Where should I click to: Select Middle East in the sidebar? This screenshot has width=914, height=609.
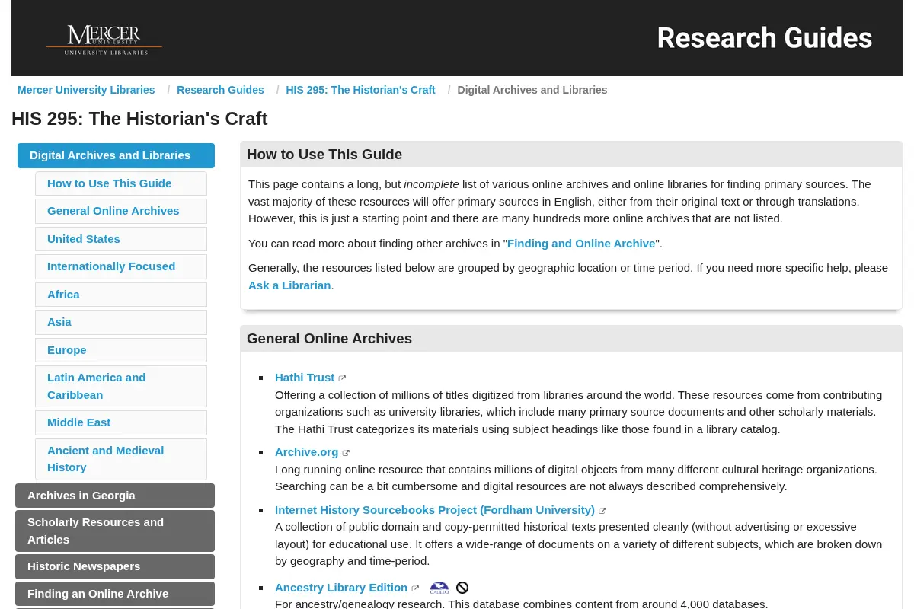pyautogui.click(x=121, y=422)
